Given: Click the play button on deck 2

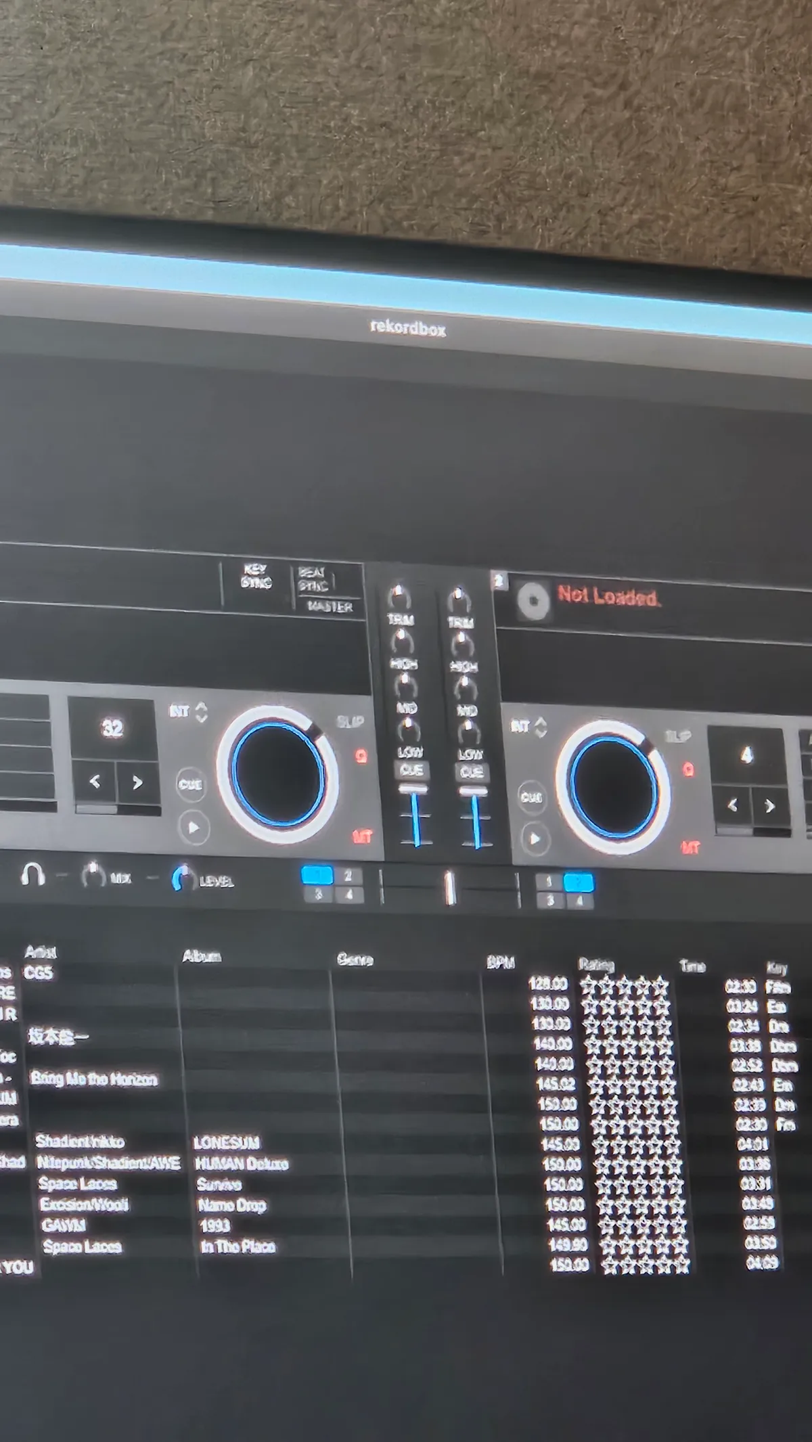Looking at the screenshot, I should [535, 839].
